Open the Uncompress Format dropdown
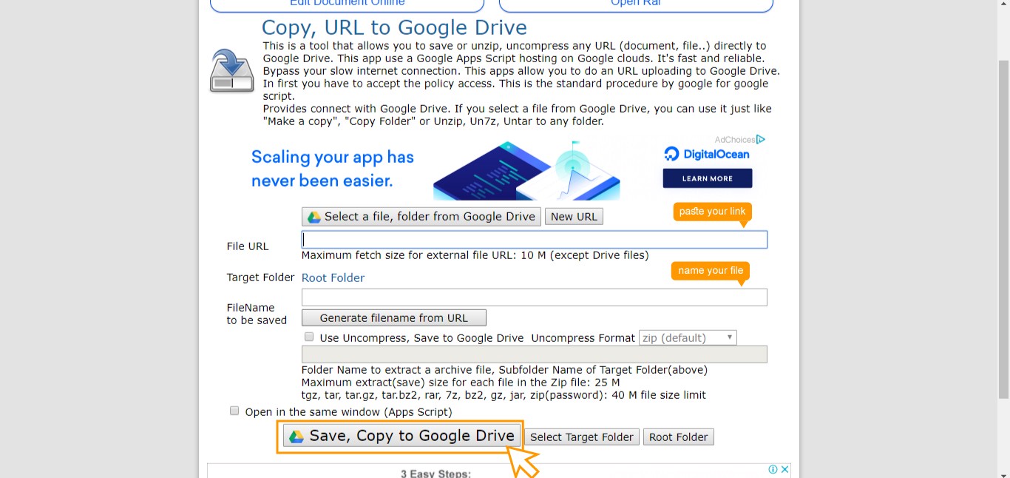1010x478 pixels. coord(688,337)
